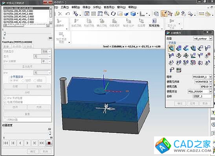Toggle the IPW checkbox above 检查刀具碰撞

(5, 98)
